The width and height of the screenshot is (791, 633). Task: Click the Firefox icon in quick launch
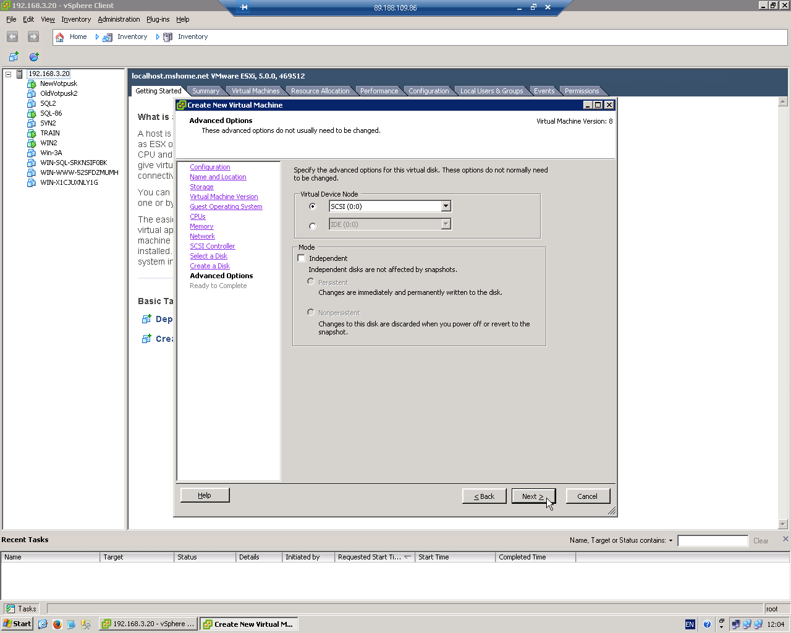tap(57, 624)
